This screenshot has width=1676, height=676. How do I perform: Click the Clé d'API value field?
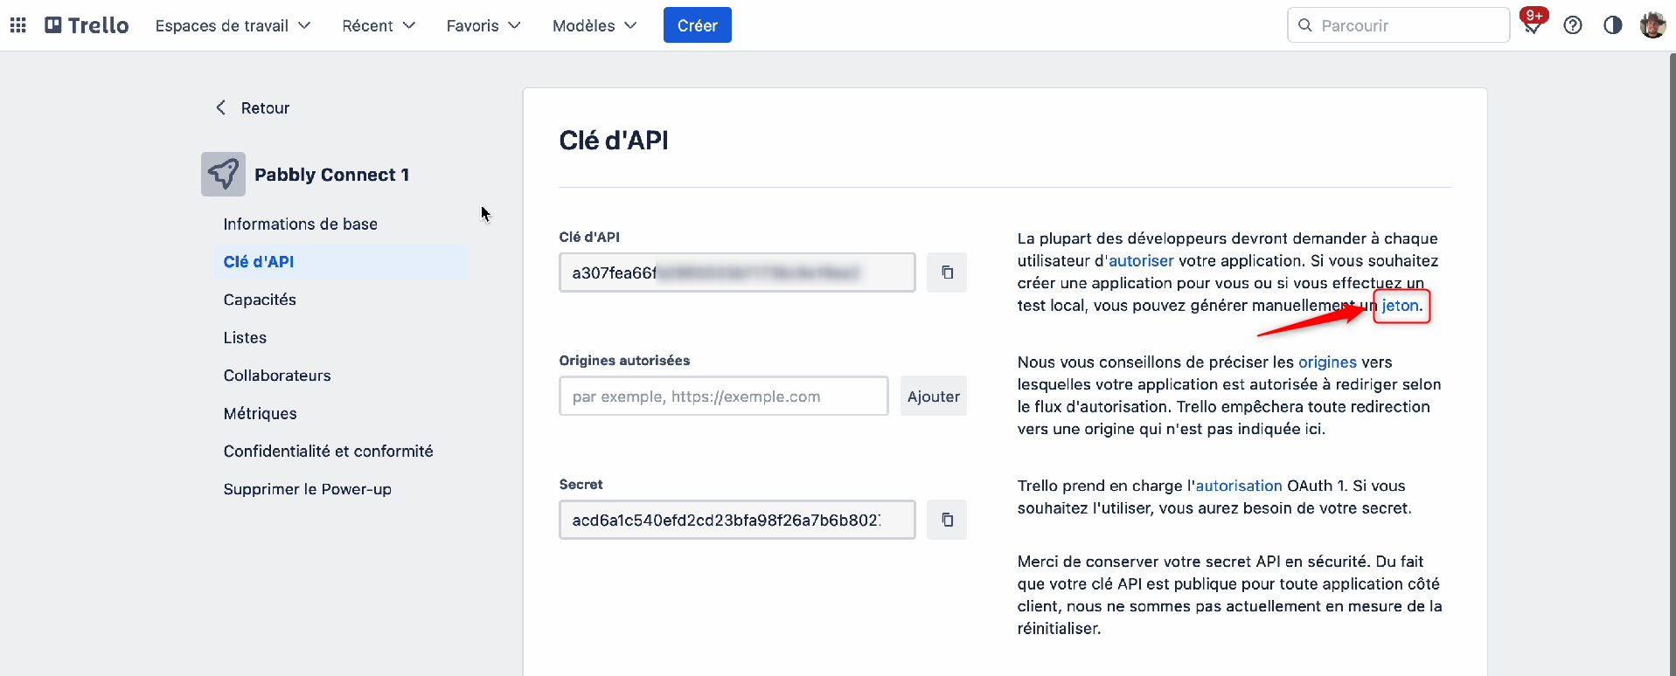[x=737, y=272]
